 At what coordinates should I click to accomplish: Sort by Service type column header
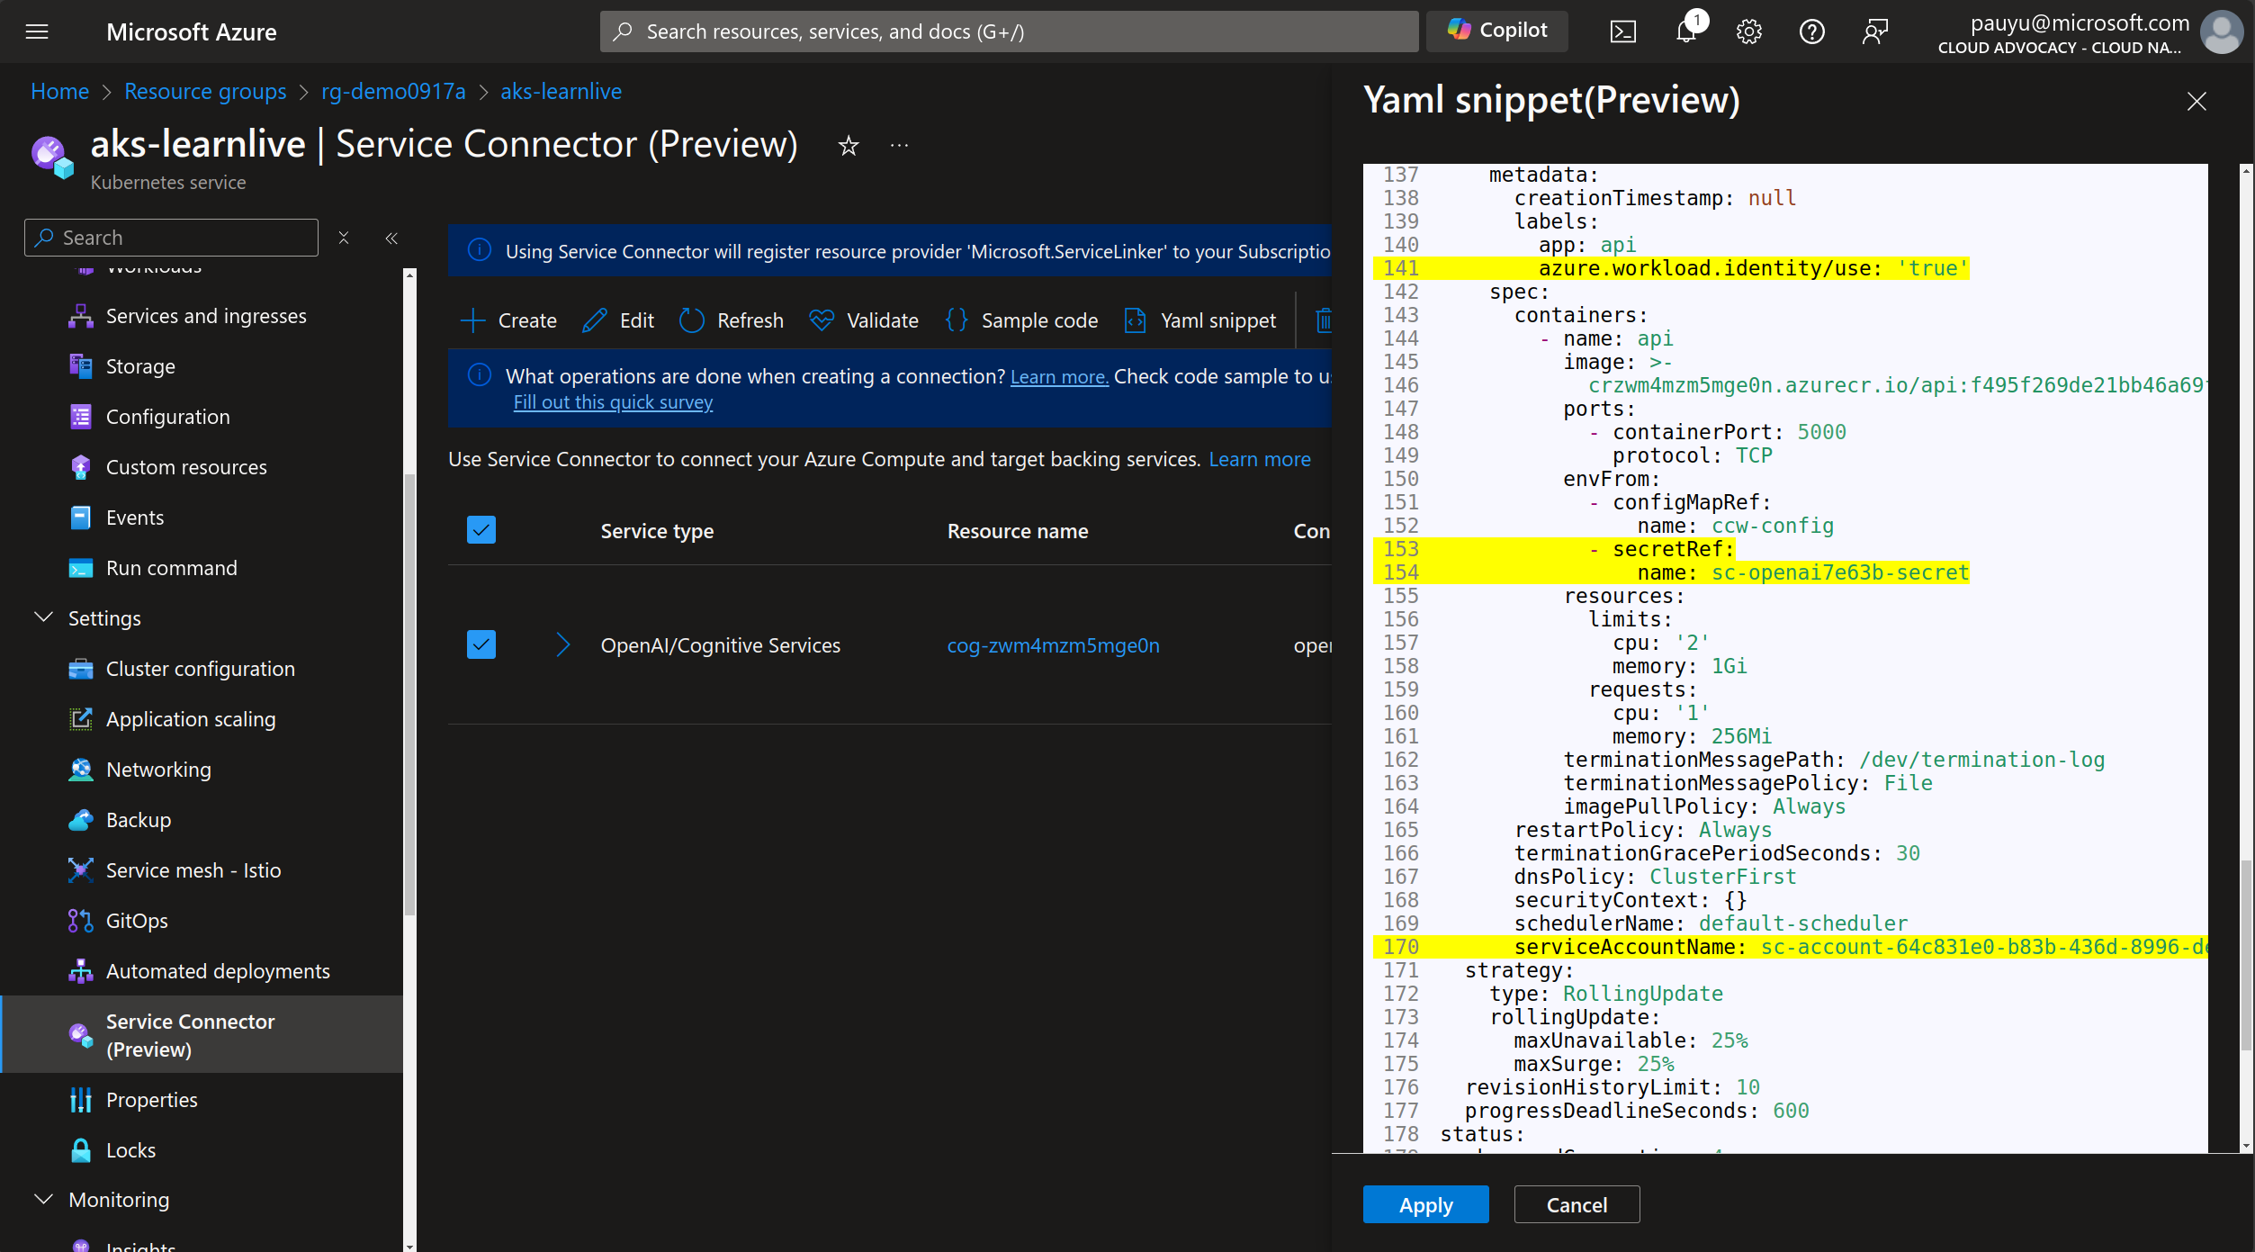pos(657,531)
